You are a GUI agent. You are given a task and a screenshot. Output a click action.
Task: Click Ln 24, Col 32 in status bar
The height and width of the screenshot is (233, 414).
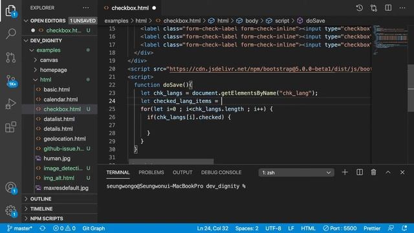(x=213, y=228)
